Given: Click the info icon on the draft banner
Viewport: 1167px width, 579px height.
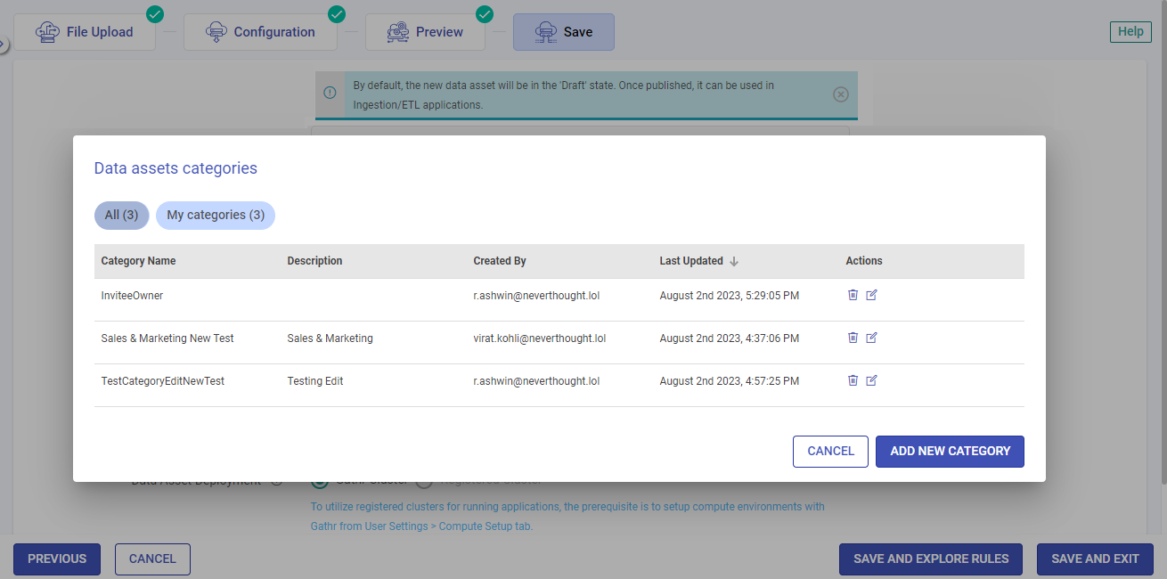Looking at the screenshot, I should [x=330, y=93].
